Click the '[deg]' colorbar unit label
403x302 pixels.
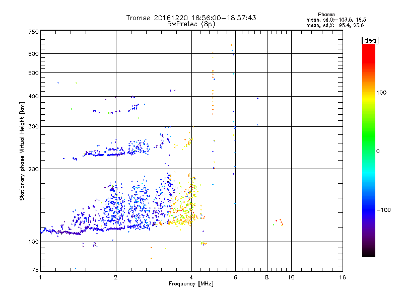click(x=370, y=41)
